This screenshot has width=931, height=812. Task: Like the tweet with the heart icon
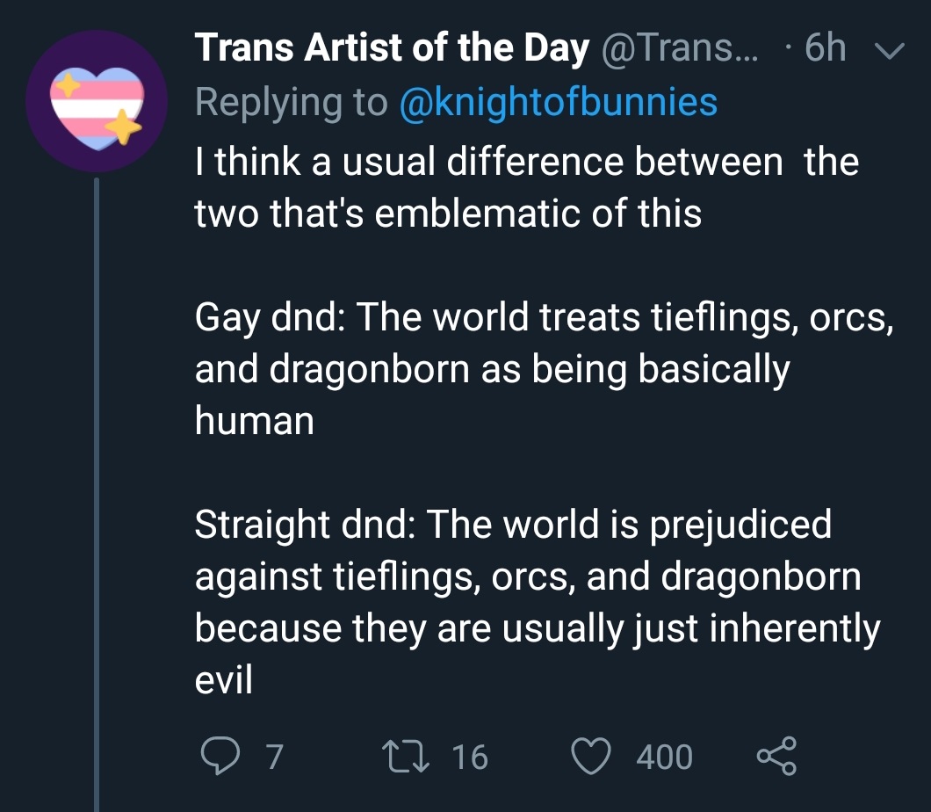[x=591, y=756]
